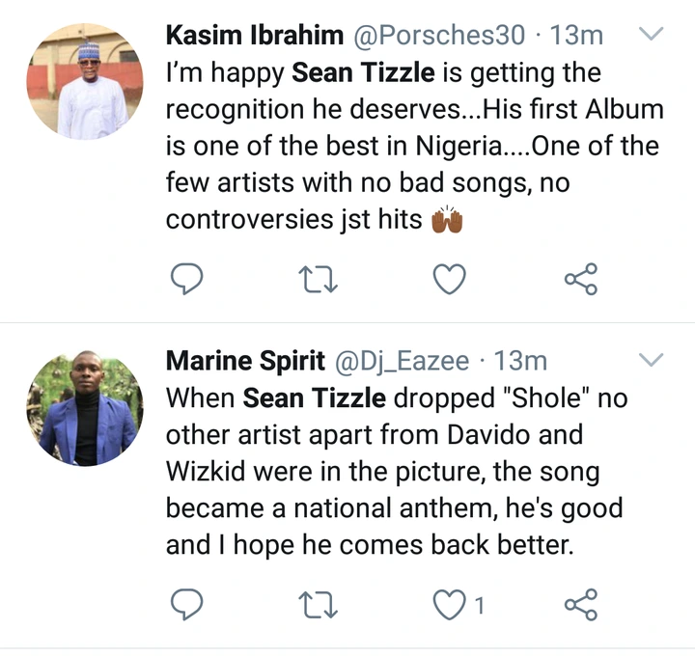View Marine Spirit's profile photo
The height and width of the screenshot is (657, 695).
(x=85, y=409)
